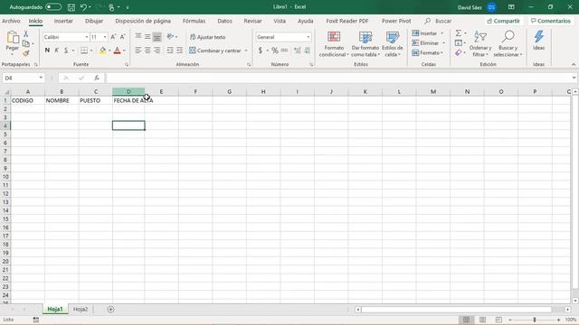
Task: Select align text right icon
Action: [157, 51]
